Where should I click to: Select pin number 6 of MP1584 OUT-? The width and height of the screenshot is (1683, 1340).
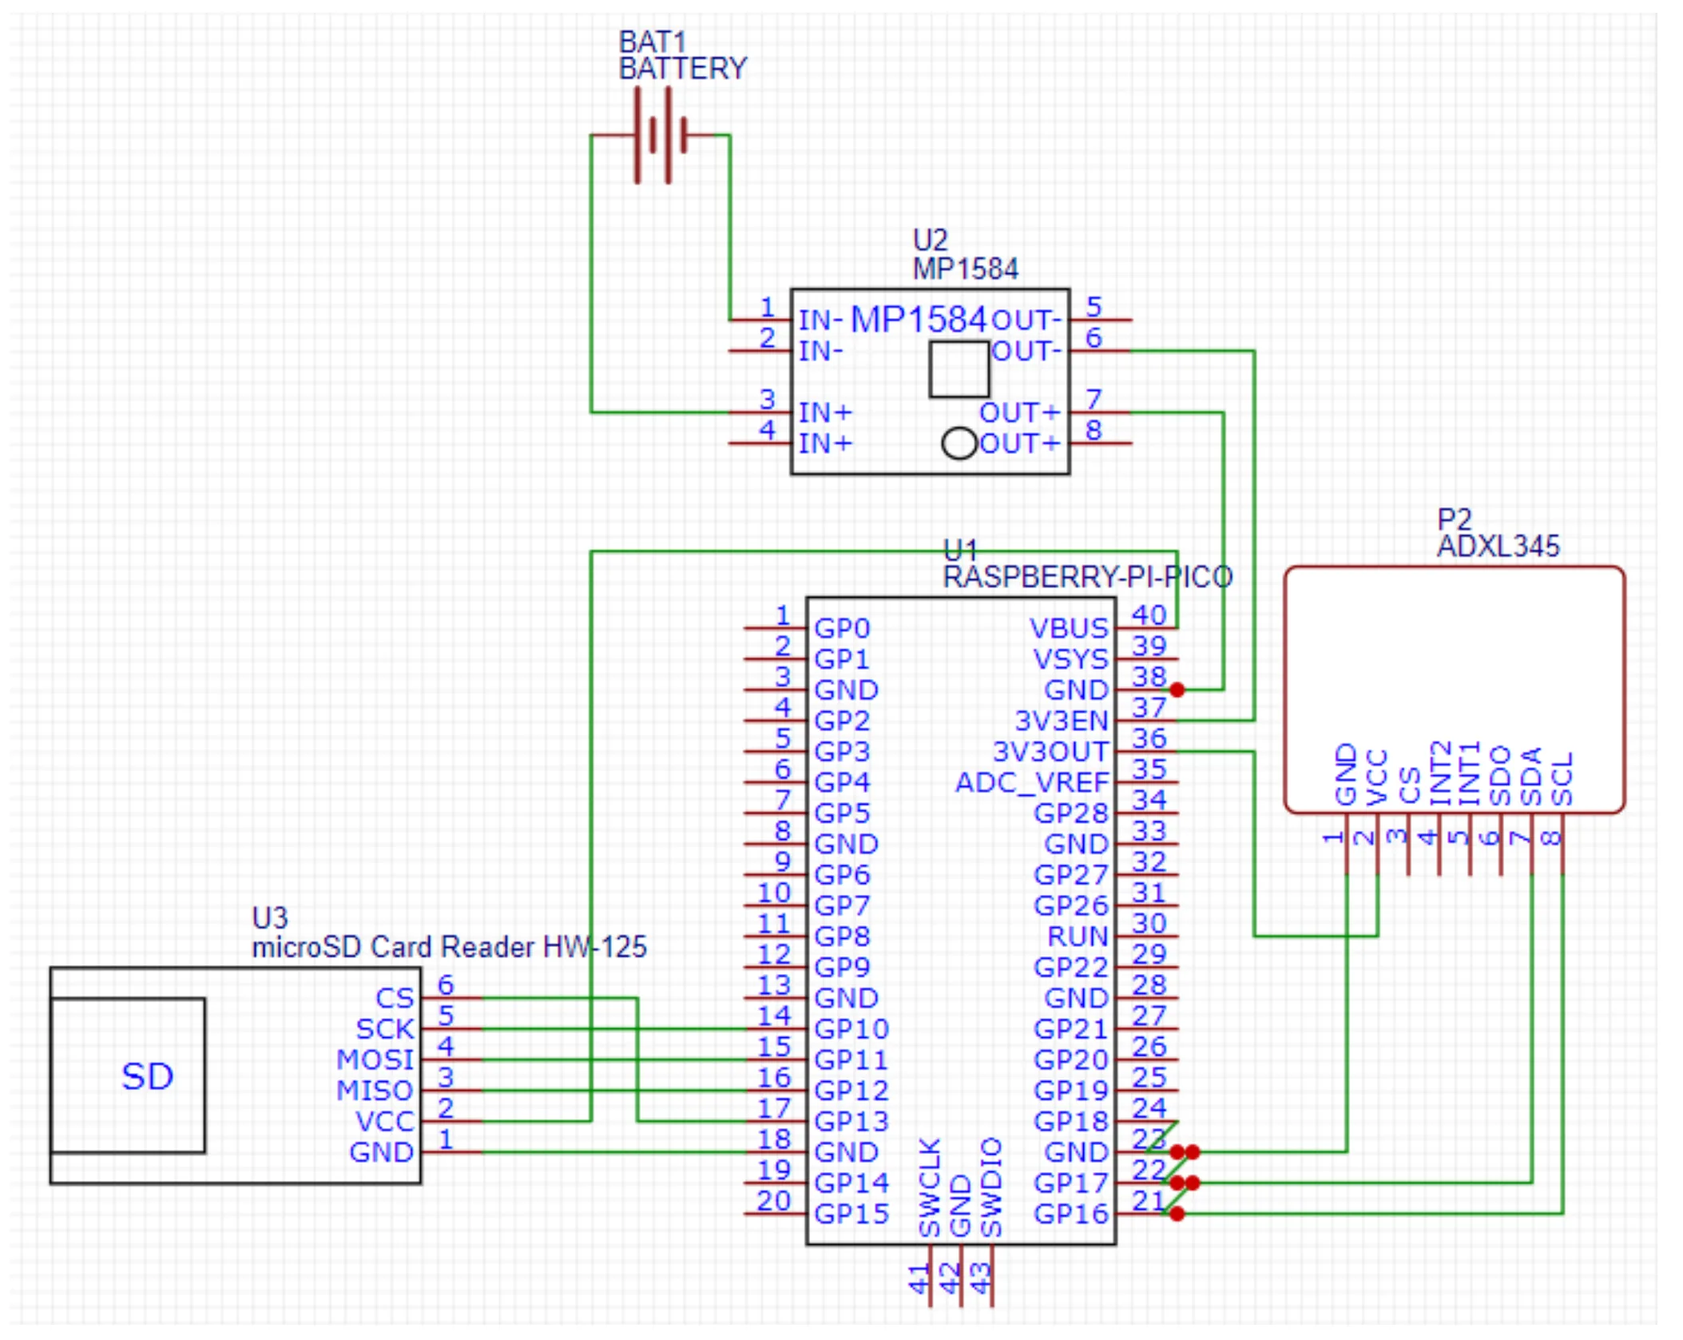pyautogui.click(x=1094, y=337)
